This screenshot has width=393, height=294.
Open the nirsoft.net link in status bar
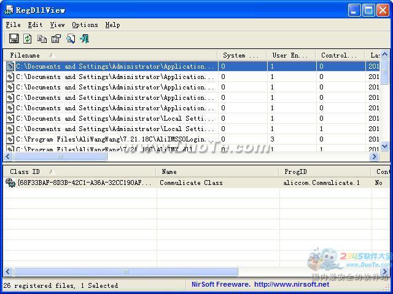coord(292,284)
